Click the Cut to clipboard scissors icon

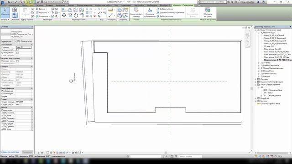pos(32,9)
